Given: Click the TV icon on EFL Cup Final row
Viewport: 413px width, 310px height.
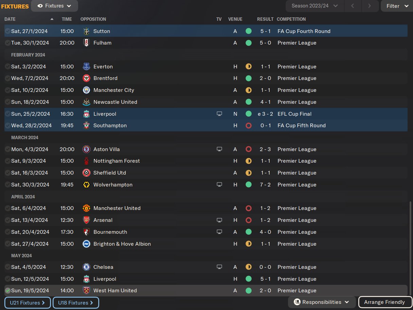Looking at the screenshot, I should 219,114.
